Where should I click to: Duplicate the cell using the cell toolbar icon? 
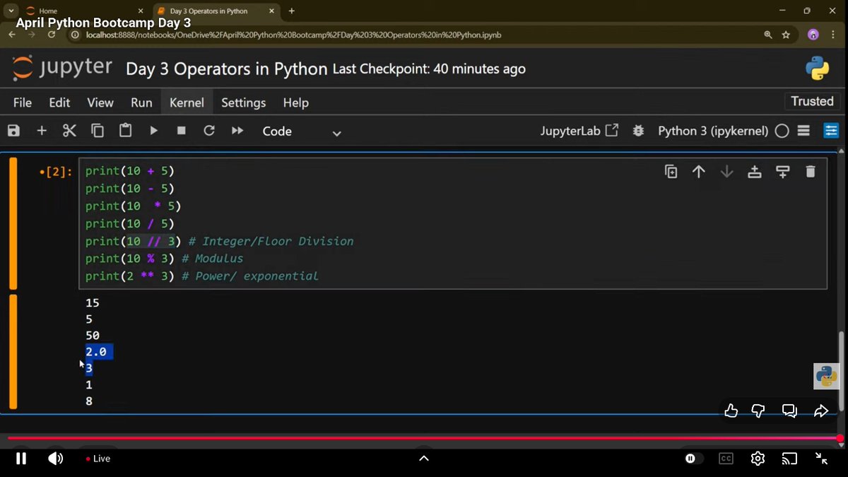point(671,171)
